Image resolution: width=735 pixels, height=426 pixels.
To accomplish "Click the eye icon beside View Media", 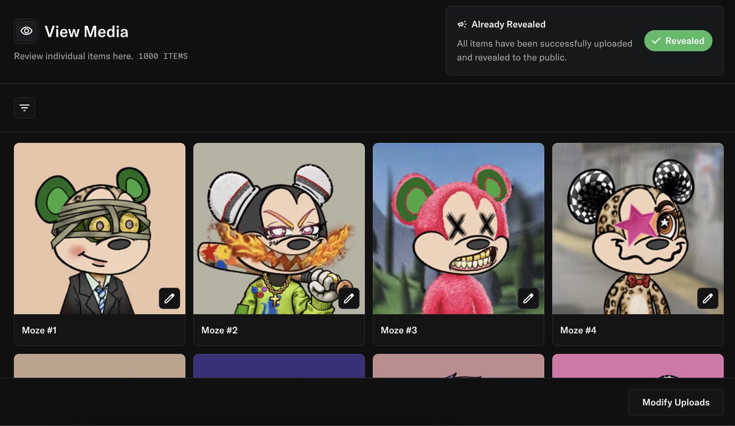I will (x=26, y=31).
